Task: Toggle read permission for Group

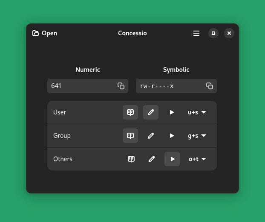Action: click(130, 136)
